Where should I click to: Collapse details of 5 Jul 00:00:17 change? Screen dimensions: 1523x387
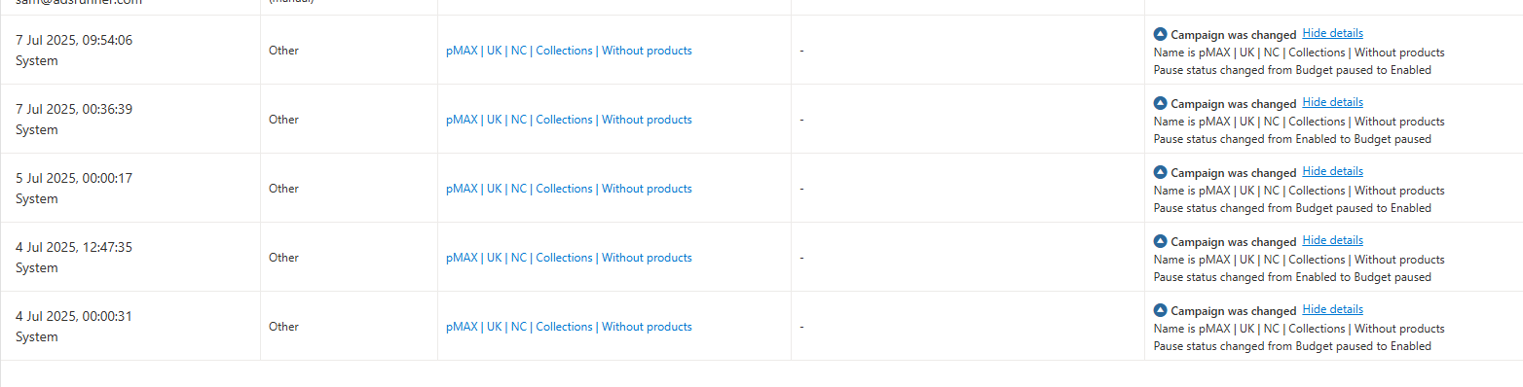tap(1332, 171)
